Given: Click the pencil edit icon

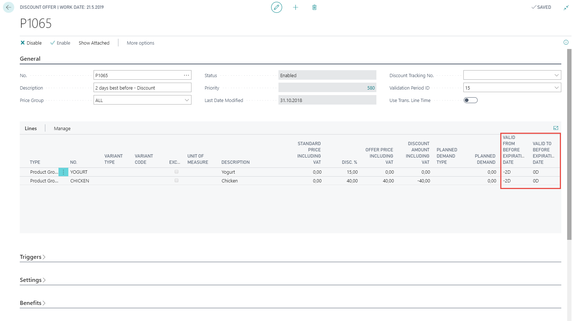Looking at the screenshot, I should click(x=277, y=7).
